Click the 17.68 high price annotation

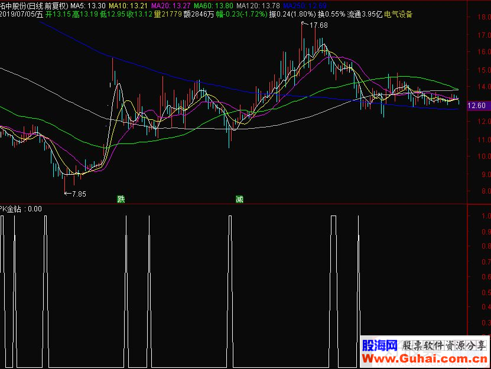tap(318, 25)
